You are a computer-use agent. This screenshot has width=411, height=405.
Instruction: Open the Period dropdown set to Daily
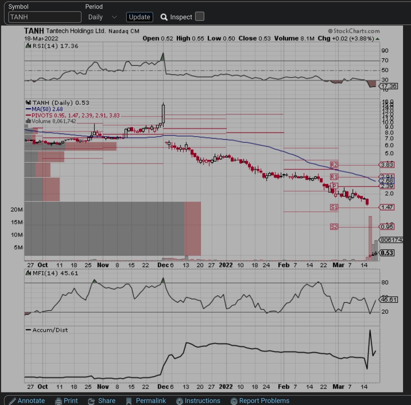point(102,17)
